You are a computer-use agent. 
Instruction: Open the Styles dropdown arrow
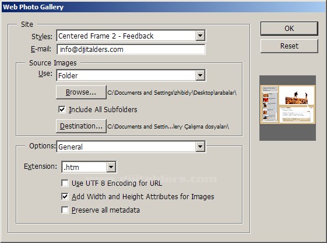[200, 36]
